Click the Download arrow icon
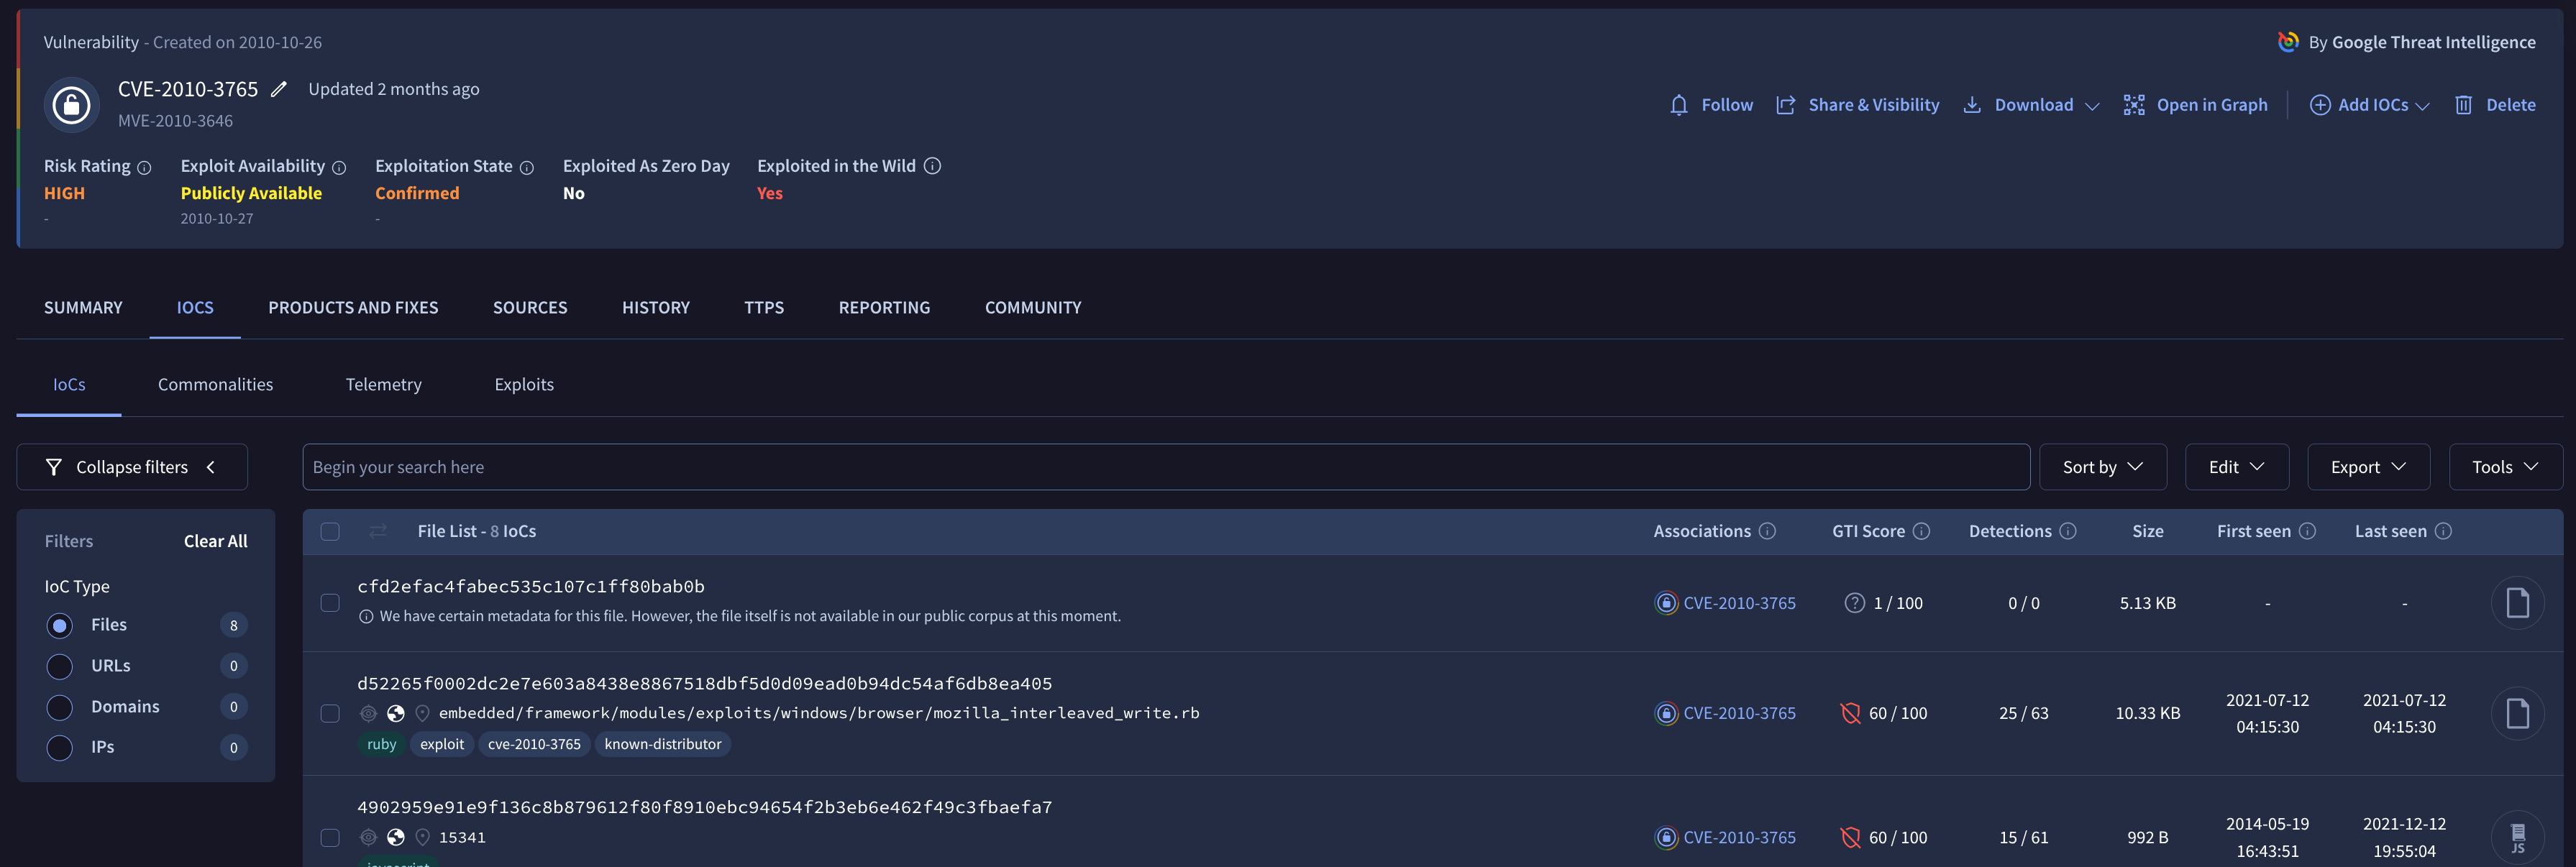The image size is (2576, 867). (x=1972, y=105)
